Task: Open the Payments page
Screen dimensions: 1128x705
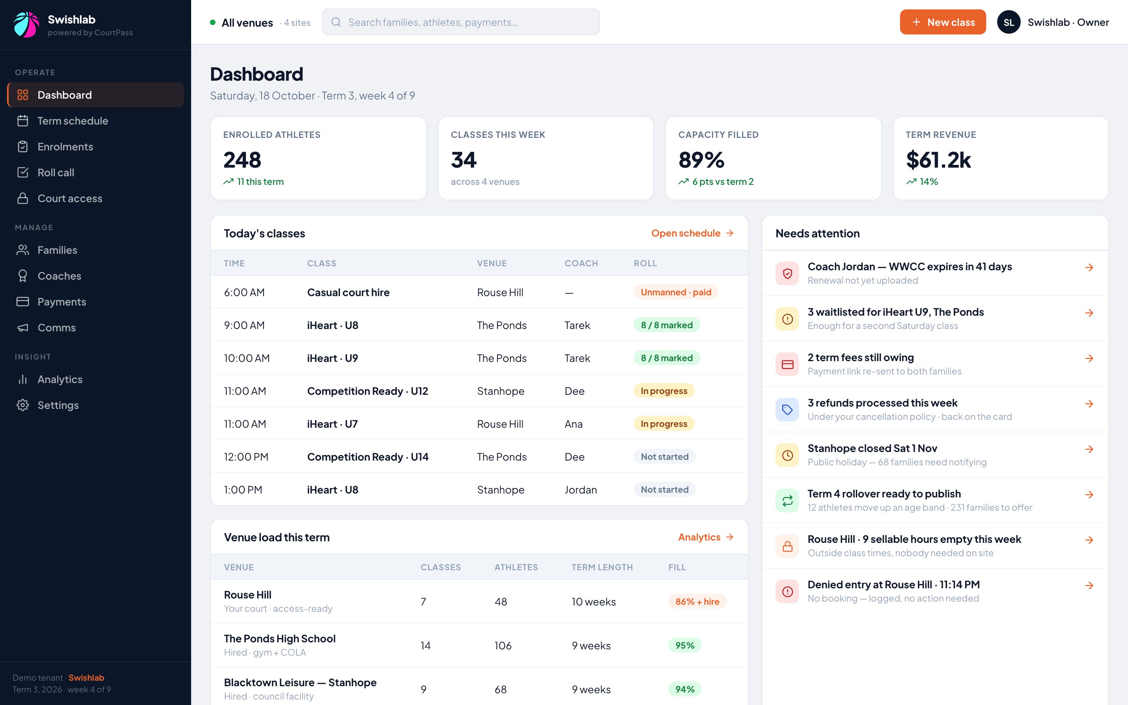Action: point(96,302)
